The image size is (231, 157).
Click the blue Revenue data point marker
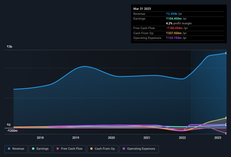coord(226,53)
